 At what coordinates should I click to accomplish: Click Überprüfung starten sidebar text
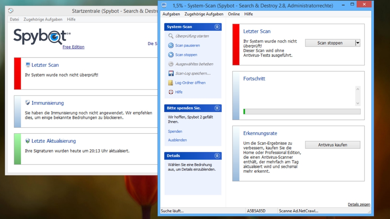coord(192,36)
